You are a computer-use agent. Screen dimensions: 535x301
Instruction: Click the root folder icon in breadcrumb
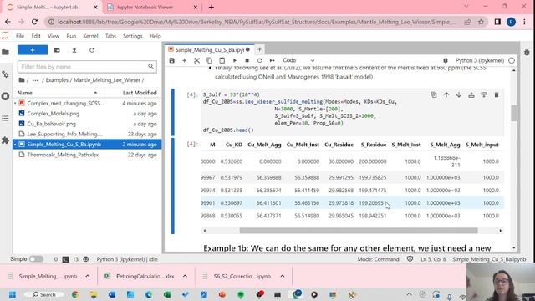pos(22,80)
